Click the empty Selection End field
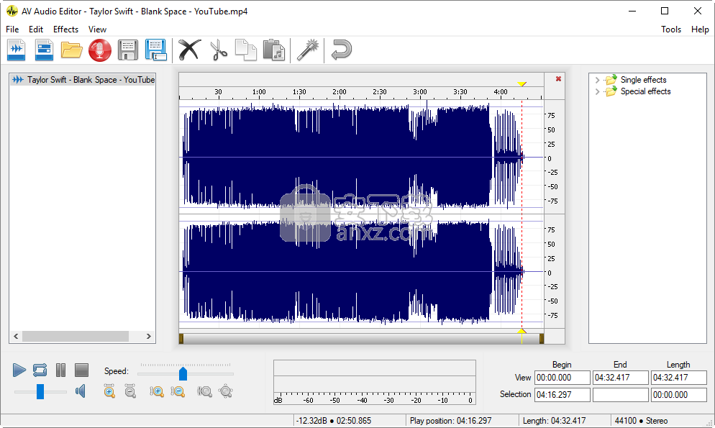This screenshot has height=428, width=715. [x=620, y=395]
